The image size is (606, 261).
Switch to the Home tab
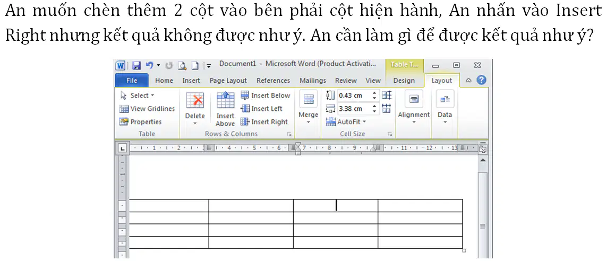(x=164, y=80)
